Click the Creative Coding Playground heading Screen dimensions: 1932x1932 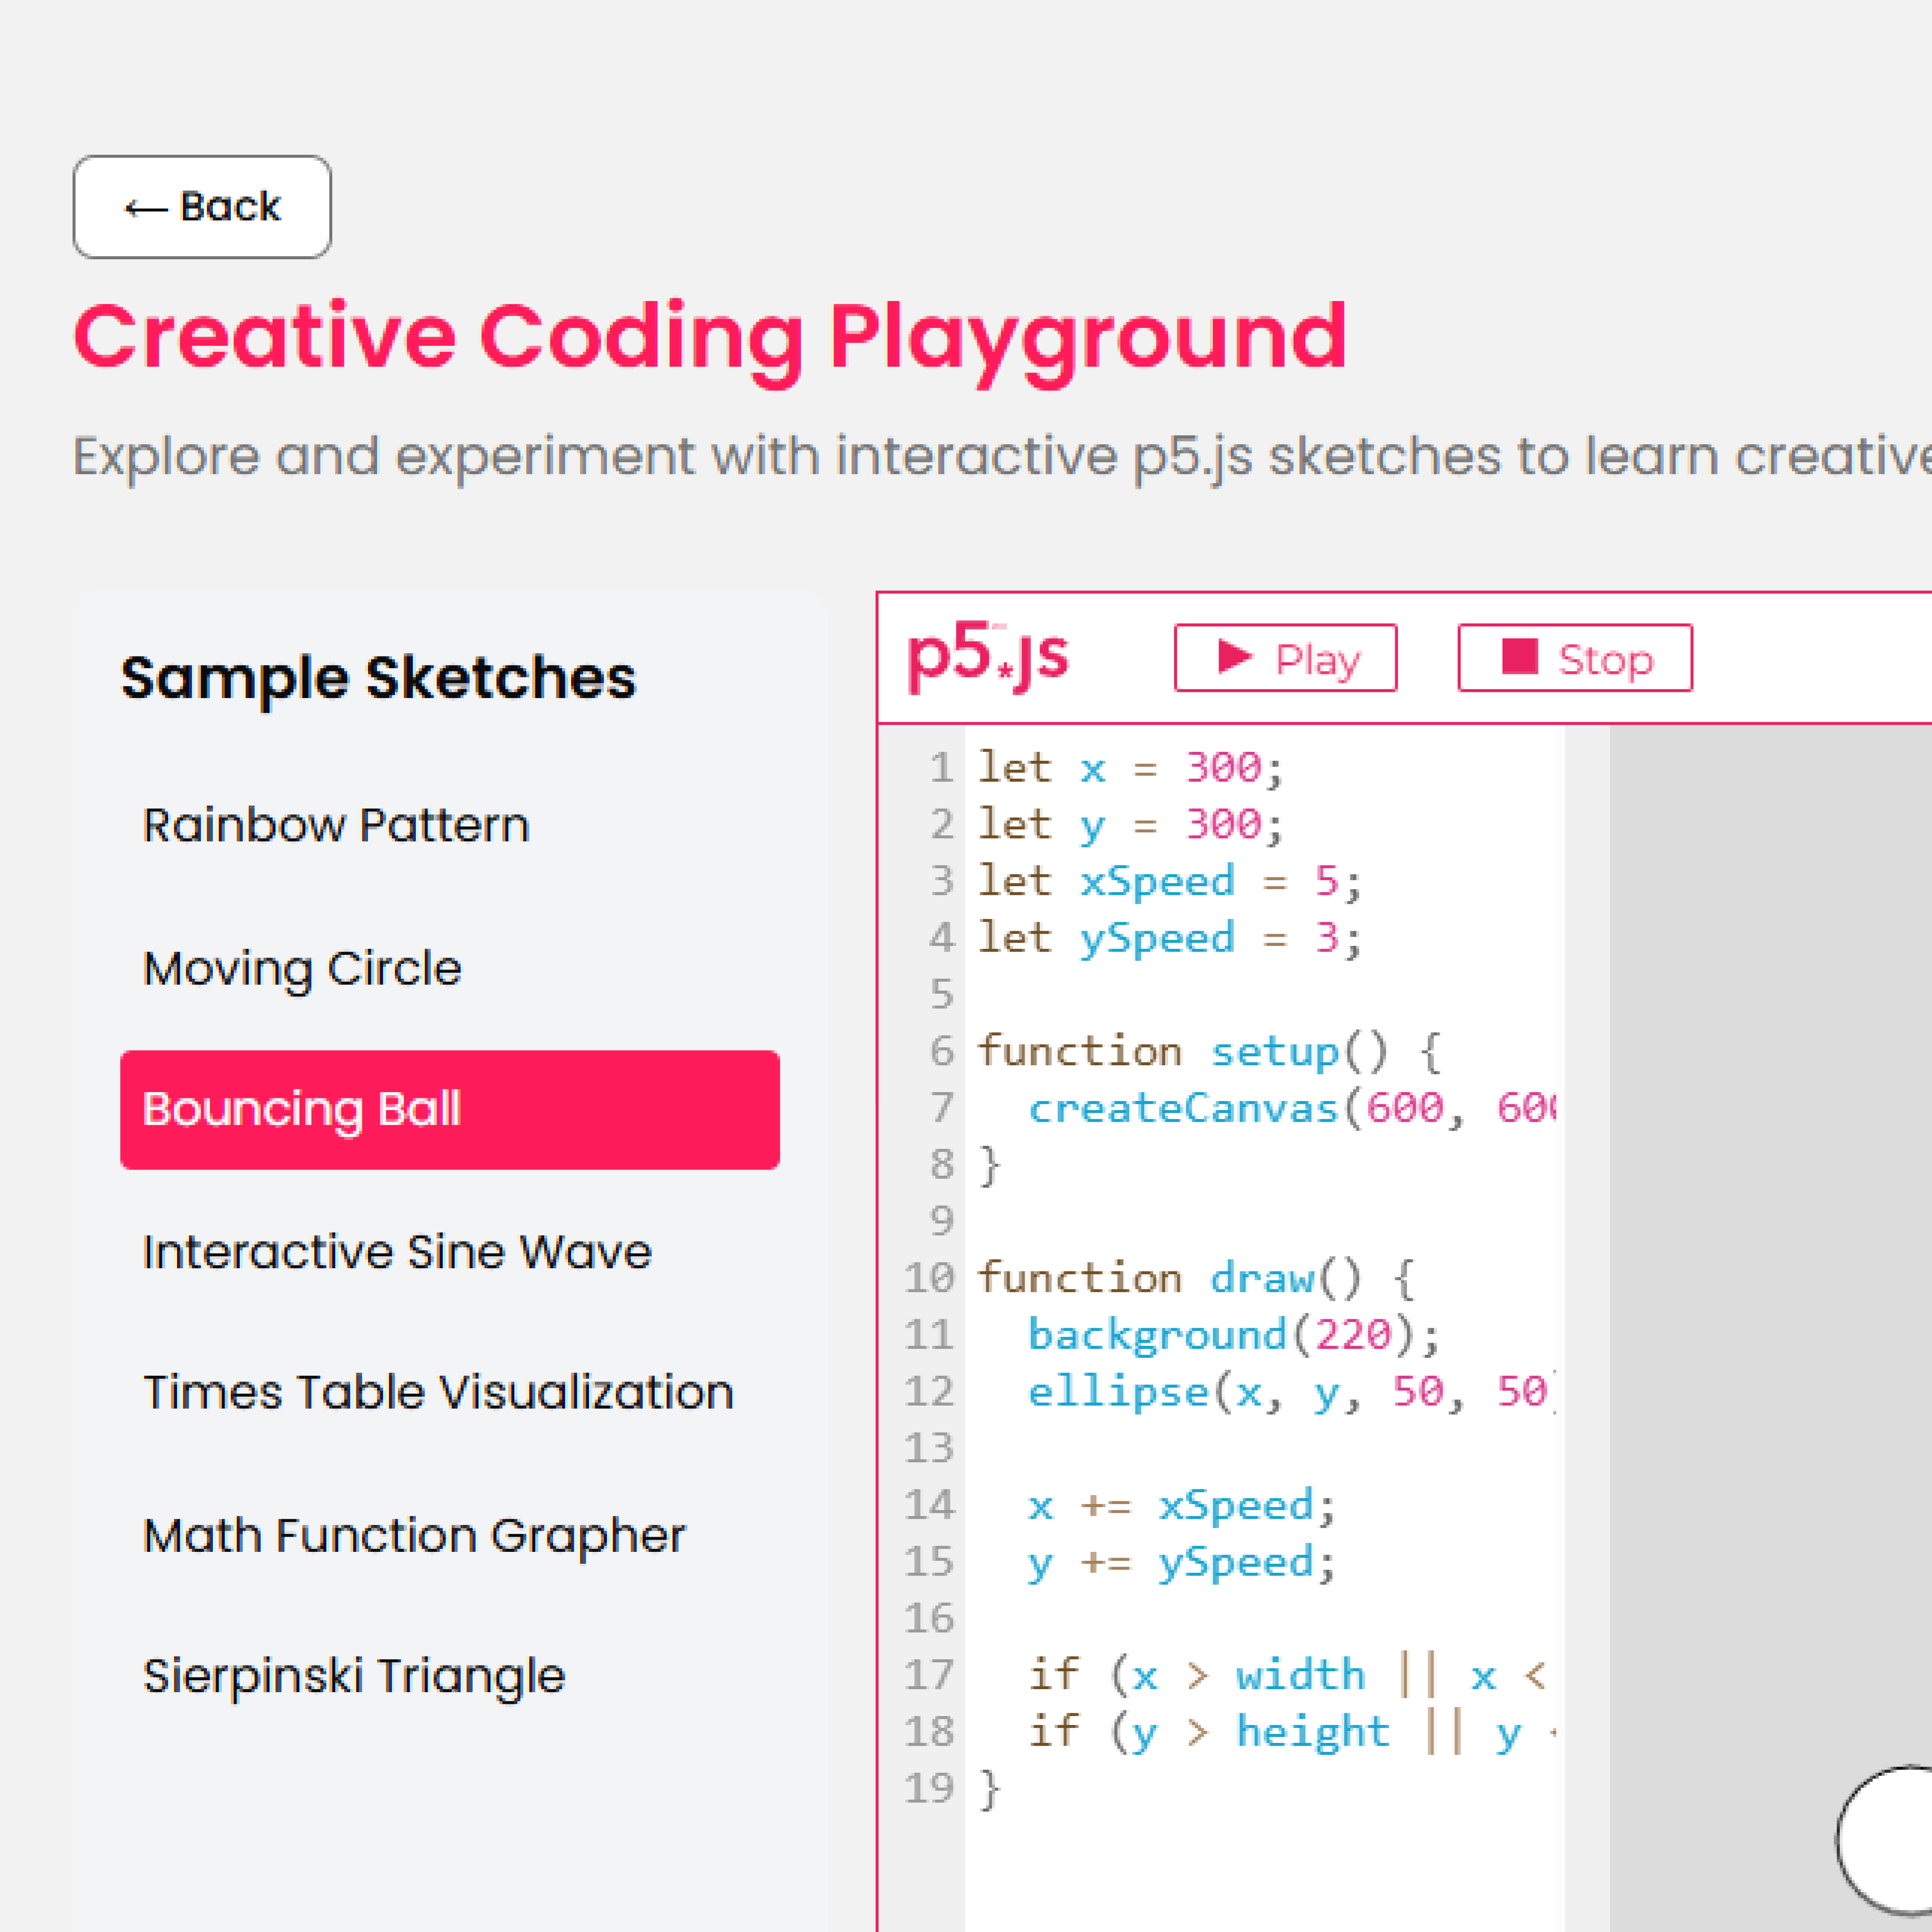click(710, 337)
